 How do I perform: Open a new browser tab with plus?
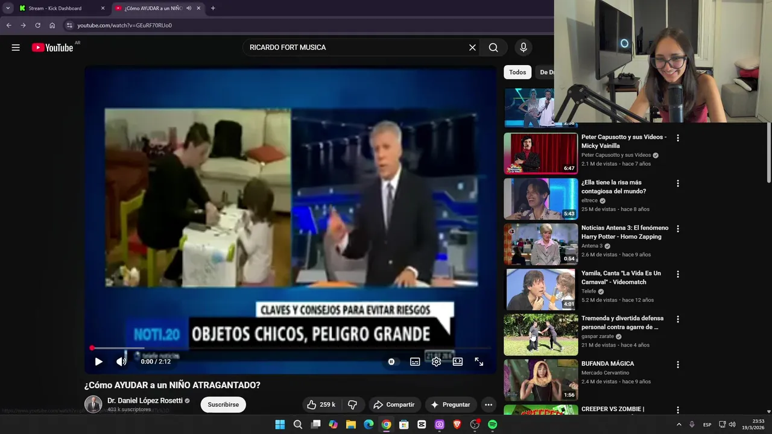coord(213,8)
